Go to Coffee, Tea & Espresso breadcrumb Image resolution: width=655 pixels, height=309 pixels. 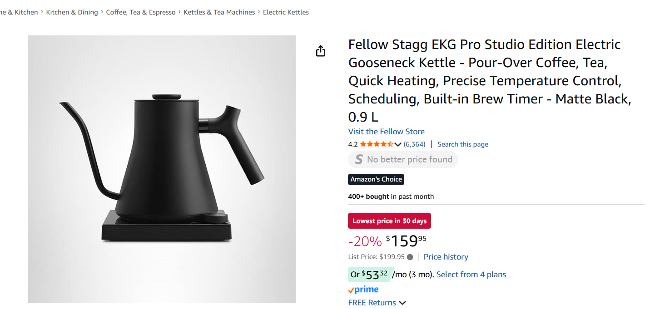click(x=141, y=12)
